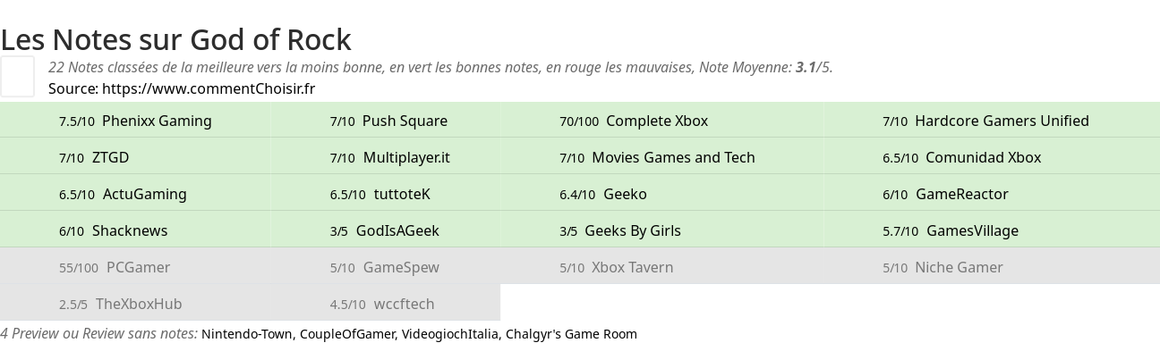Open the Phenixx Gaming 7.5/10 review
This screenshot has height=343, width=1160.
point(135,121)
